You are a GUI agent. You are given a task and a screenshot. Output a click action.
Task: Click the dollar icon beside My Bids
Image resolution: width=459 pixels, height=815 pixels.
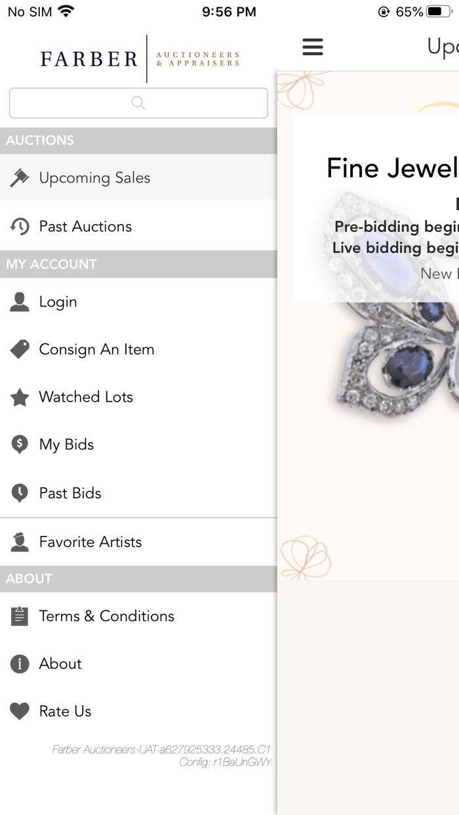point(19,444)
